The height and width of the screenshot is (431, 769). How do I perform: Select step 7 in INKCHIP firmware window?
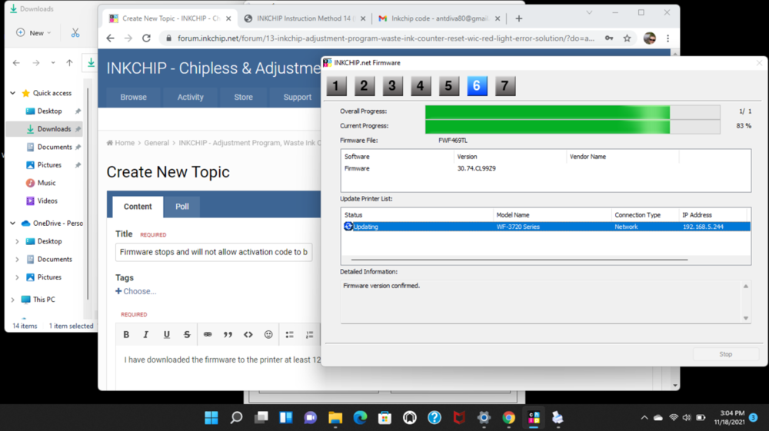tap(504, 86)
